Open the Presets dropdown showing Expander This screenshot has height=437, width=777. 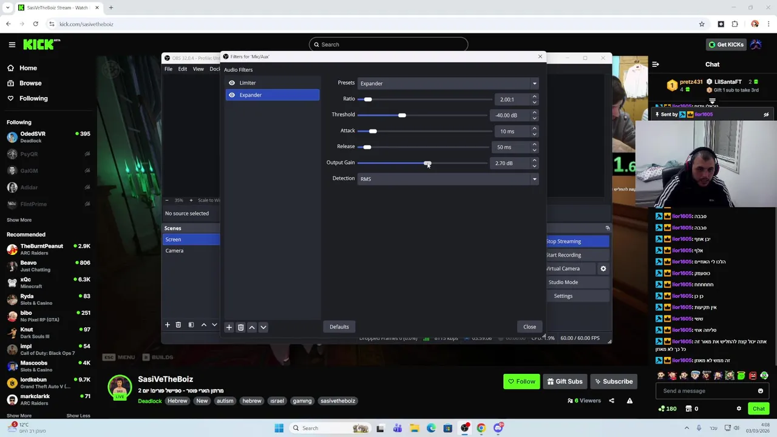pos(448,83)
